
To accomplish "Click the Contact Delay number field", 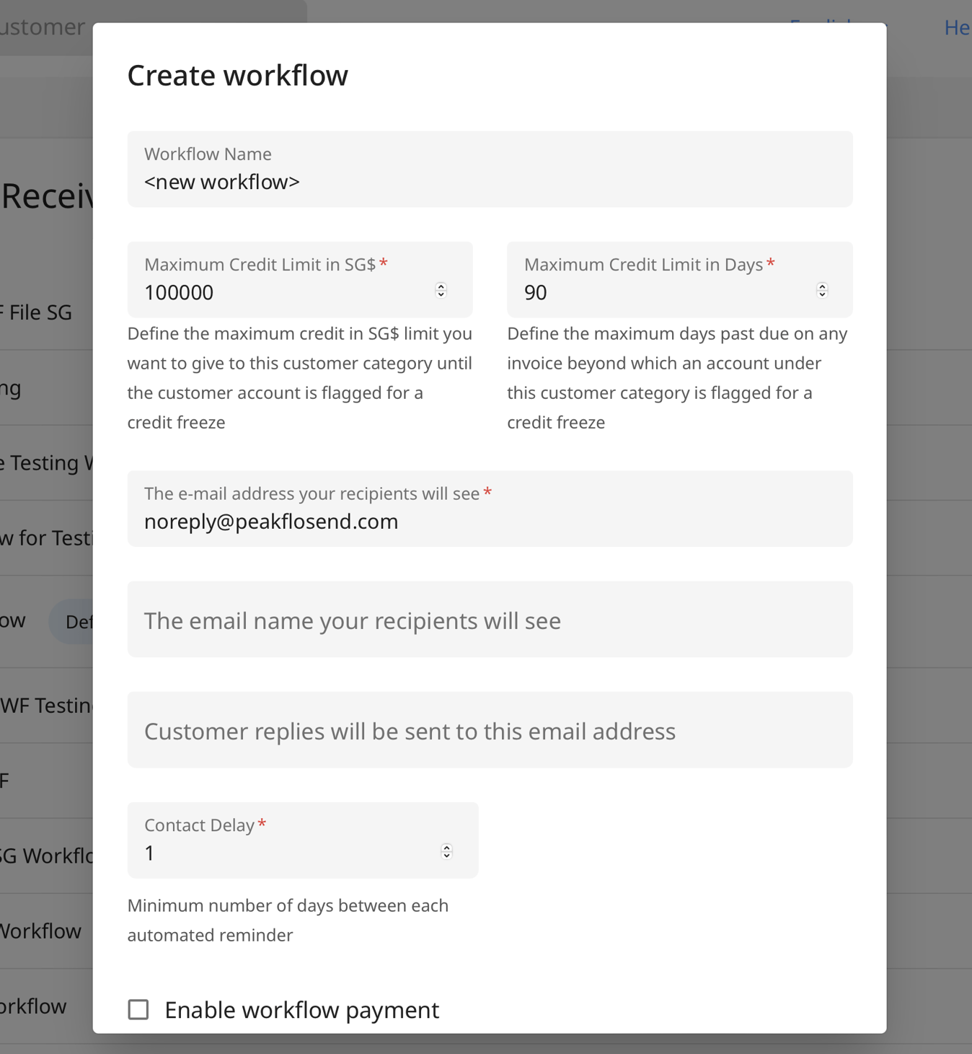I will [x=288, y=853].
